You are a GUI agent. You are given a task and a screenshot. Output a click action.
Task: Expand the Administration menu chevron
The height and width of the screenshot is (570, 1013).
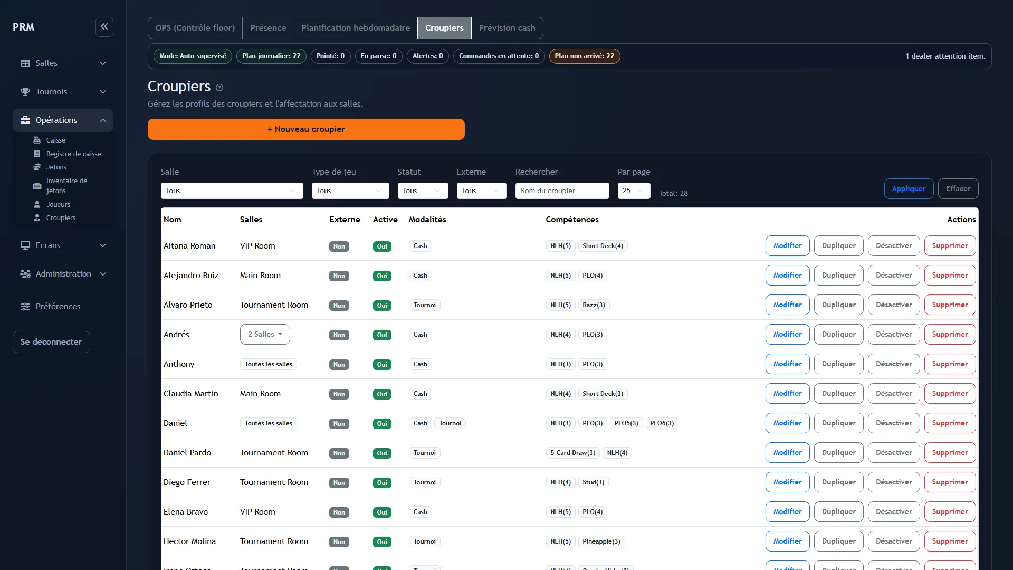click(103, 274)
